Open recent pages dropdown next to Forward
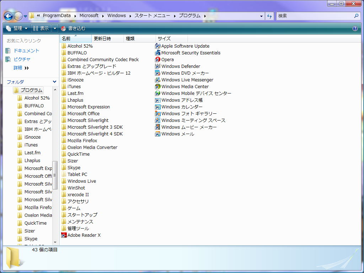 click(x=26, y=16)
